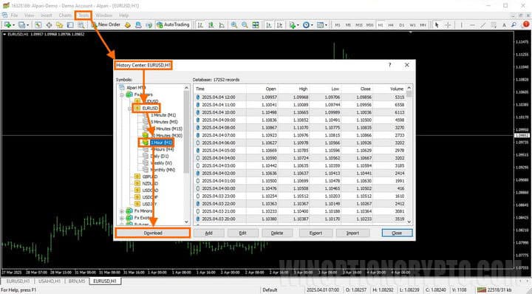Click the zoom in magnifier icon
Image resolution: width=532 pixels, height=294 pixels.
(234, 25)
